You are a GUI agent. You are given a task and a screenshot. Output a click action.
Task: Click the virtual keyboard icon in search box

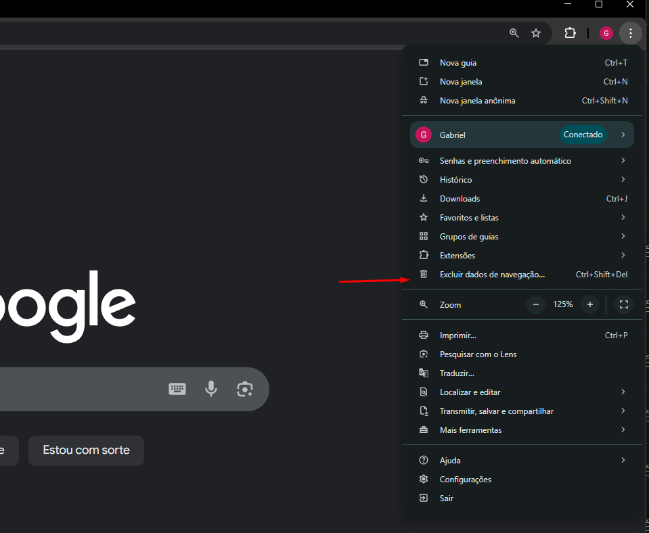pyautogui.click(x=177, y=389)
